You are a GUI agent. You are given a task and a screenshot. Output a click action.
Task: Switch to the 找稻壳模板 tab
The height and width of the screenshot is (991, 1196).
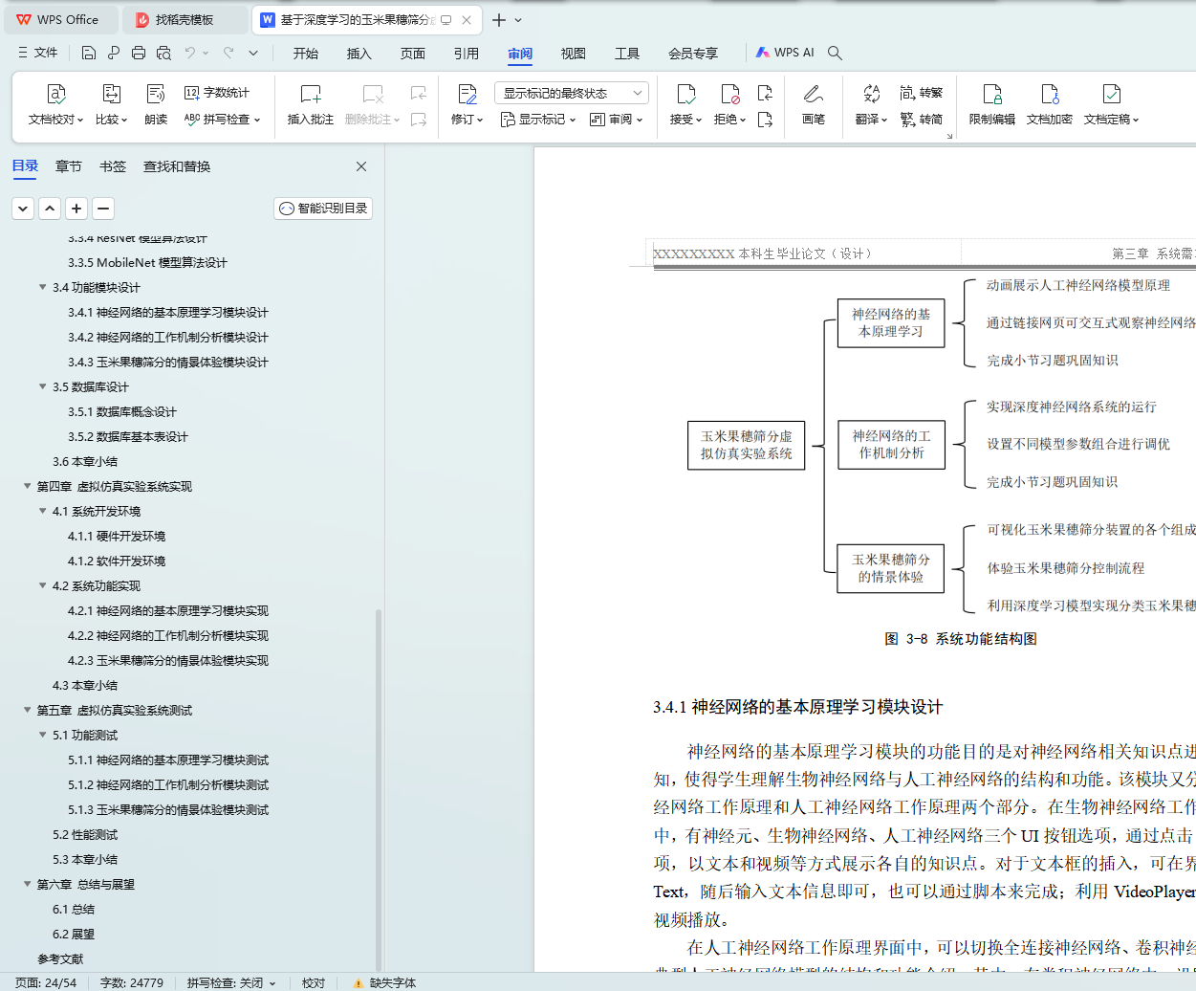point(185,20)
